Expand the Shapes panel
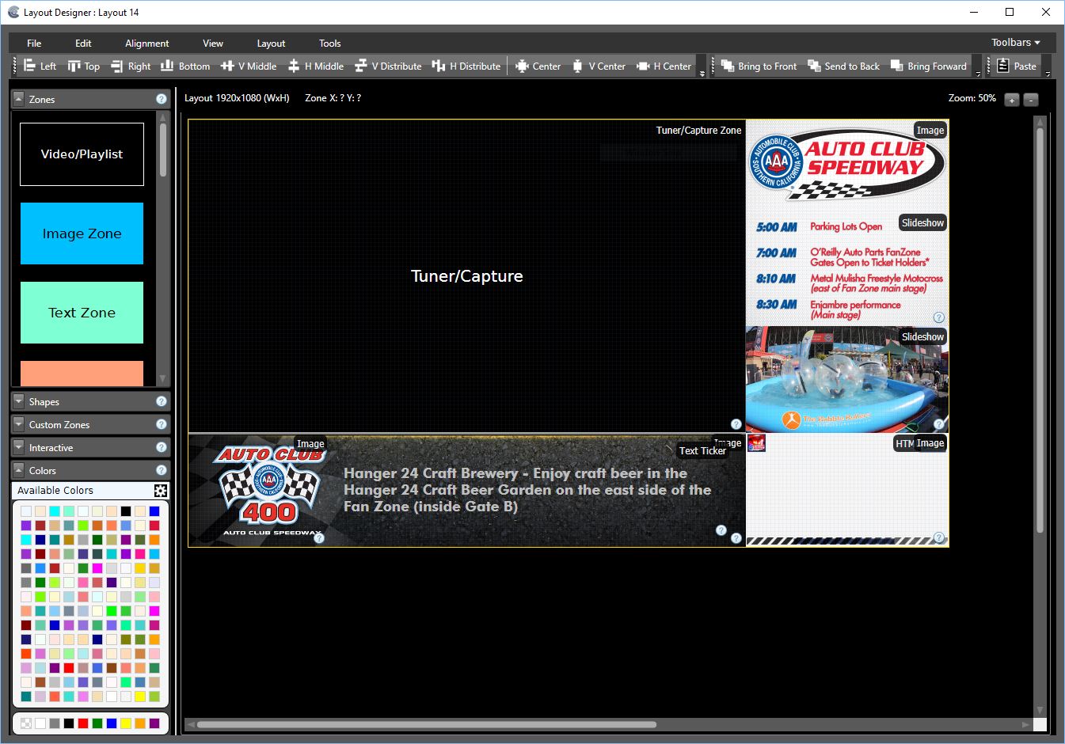Screen dimensions: 1065x744 pos(19,401)
